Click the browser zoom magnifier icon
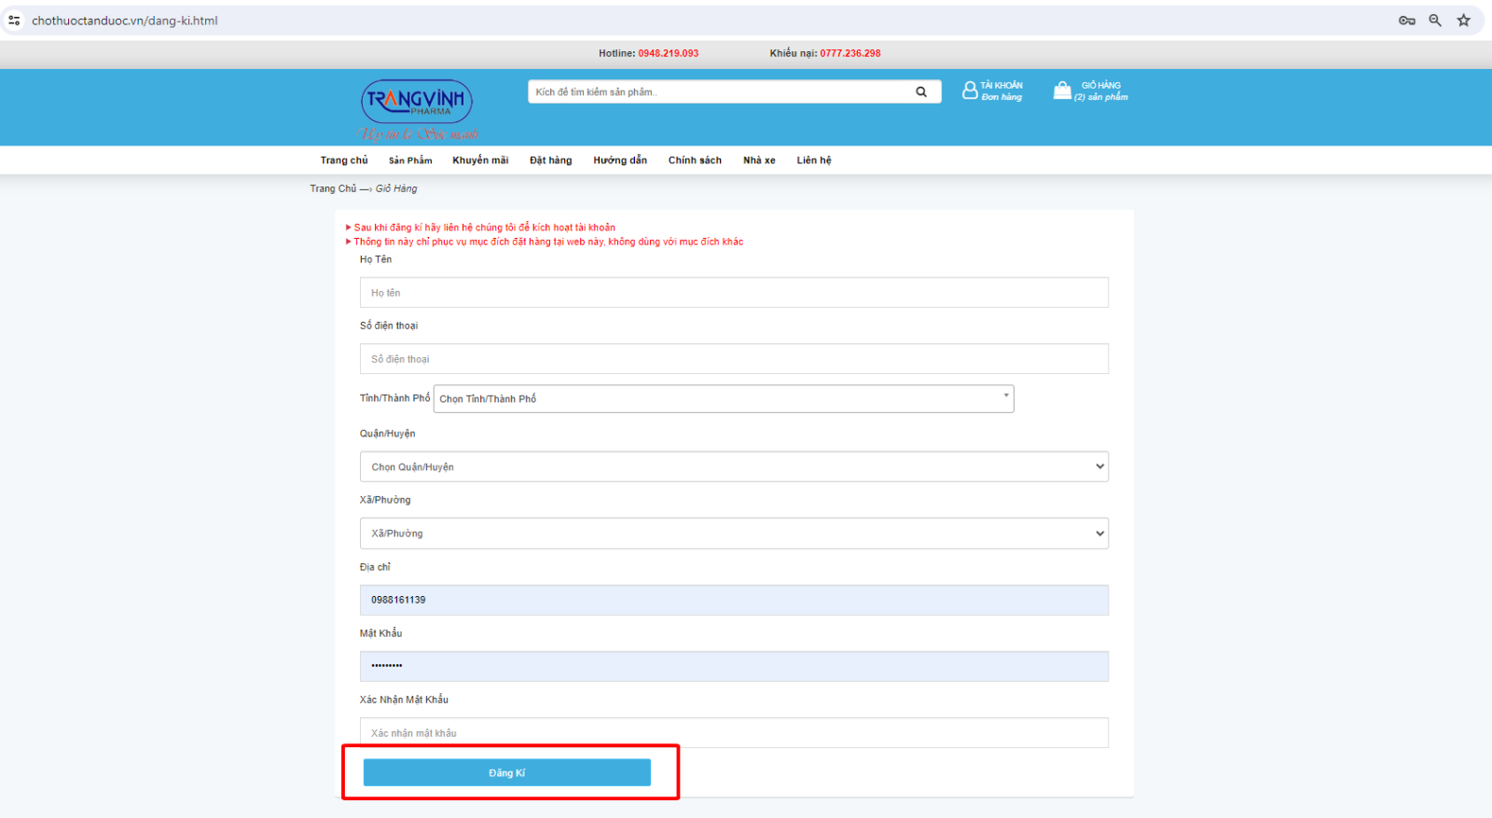 1435,21
